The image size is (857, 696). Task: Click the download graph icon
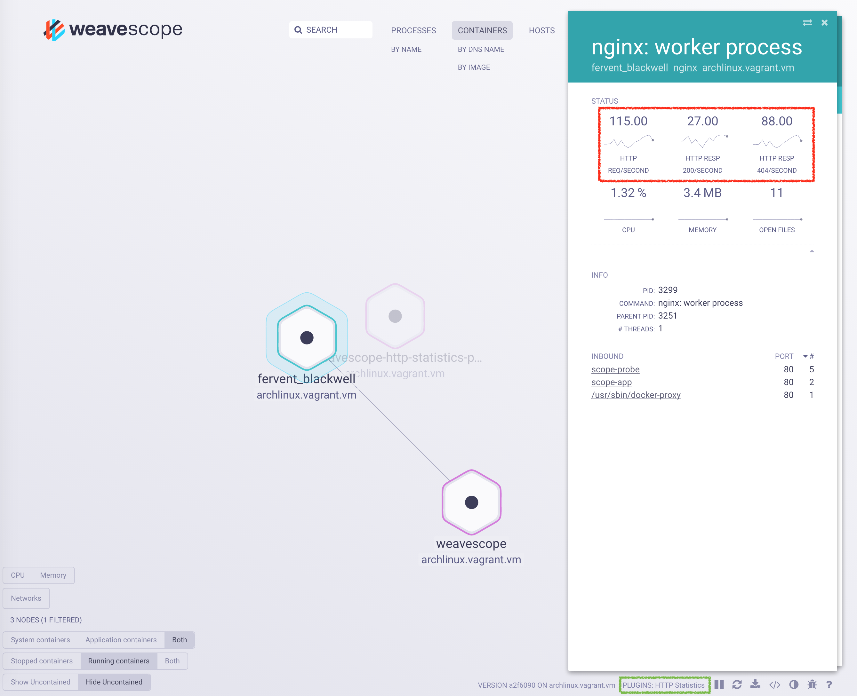click(755, 684)
